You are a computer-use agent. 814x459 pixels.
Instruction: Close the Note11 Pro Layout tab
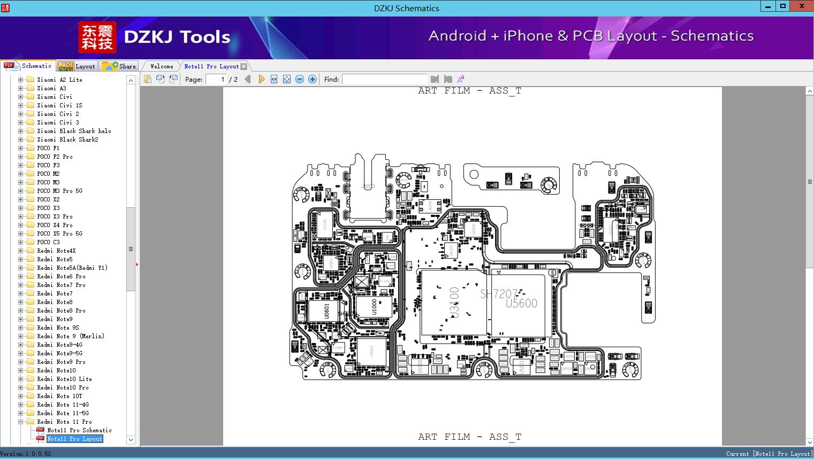[x=244, y=67]
